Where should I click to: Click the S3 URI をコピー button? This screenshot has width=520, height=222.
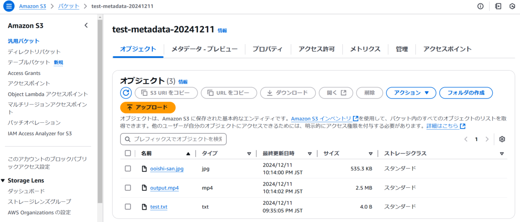[166, 93]
